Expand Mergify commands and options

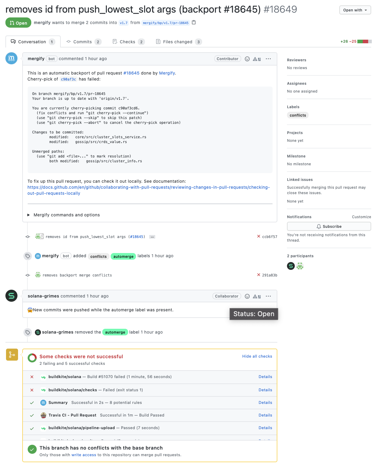64,215
